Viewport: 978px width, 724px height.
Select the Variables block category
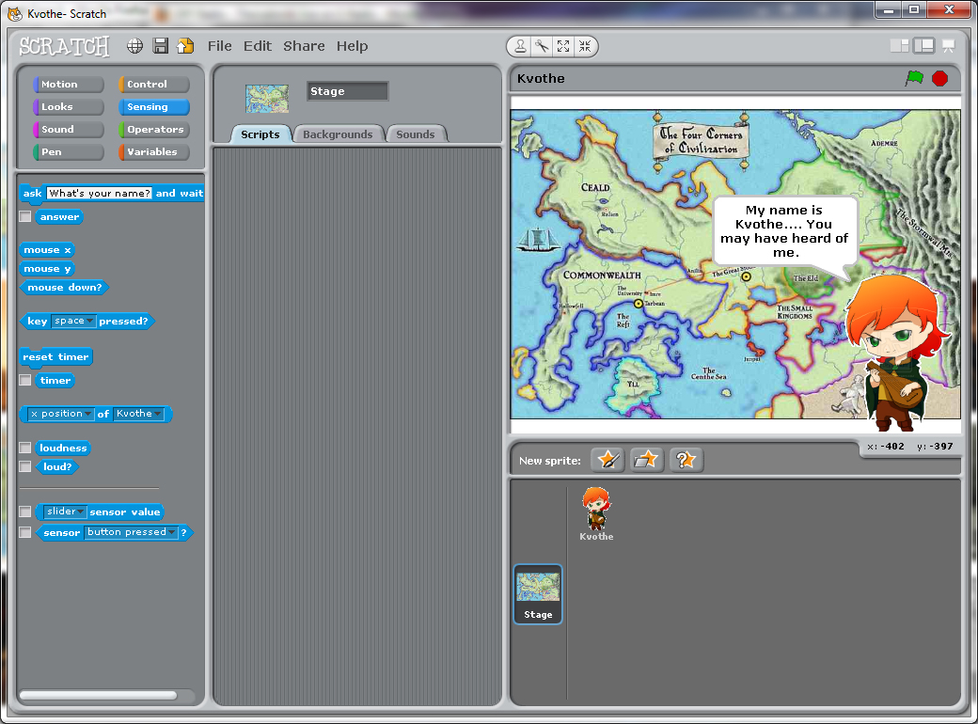pyautogui.click(x=153, y=151)
